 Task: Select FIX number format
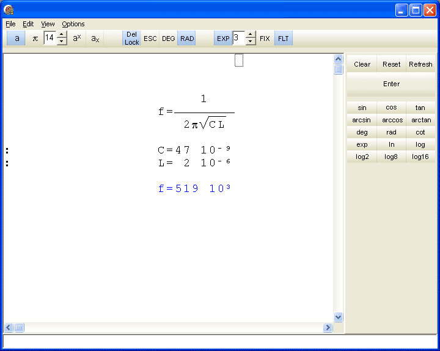[x=265, y=38]
